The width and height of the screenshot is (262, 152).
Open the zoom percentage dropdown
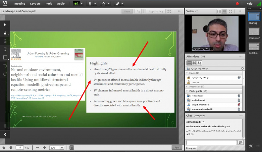click(x=62, y=148)
